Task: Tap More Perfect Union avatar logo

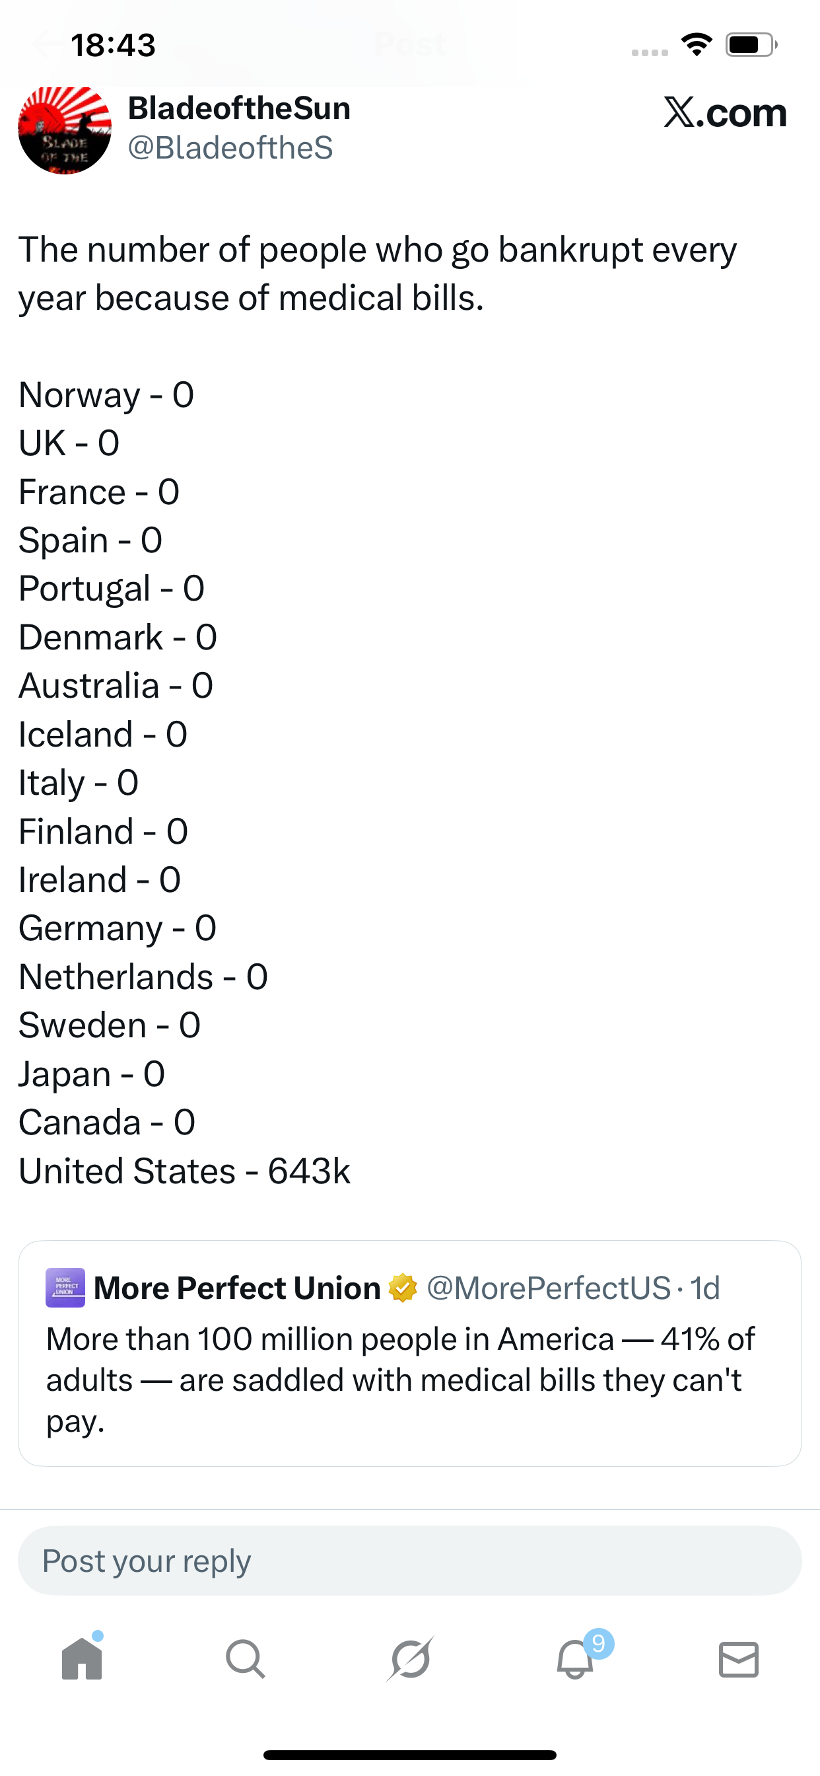Action: 65,1287
